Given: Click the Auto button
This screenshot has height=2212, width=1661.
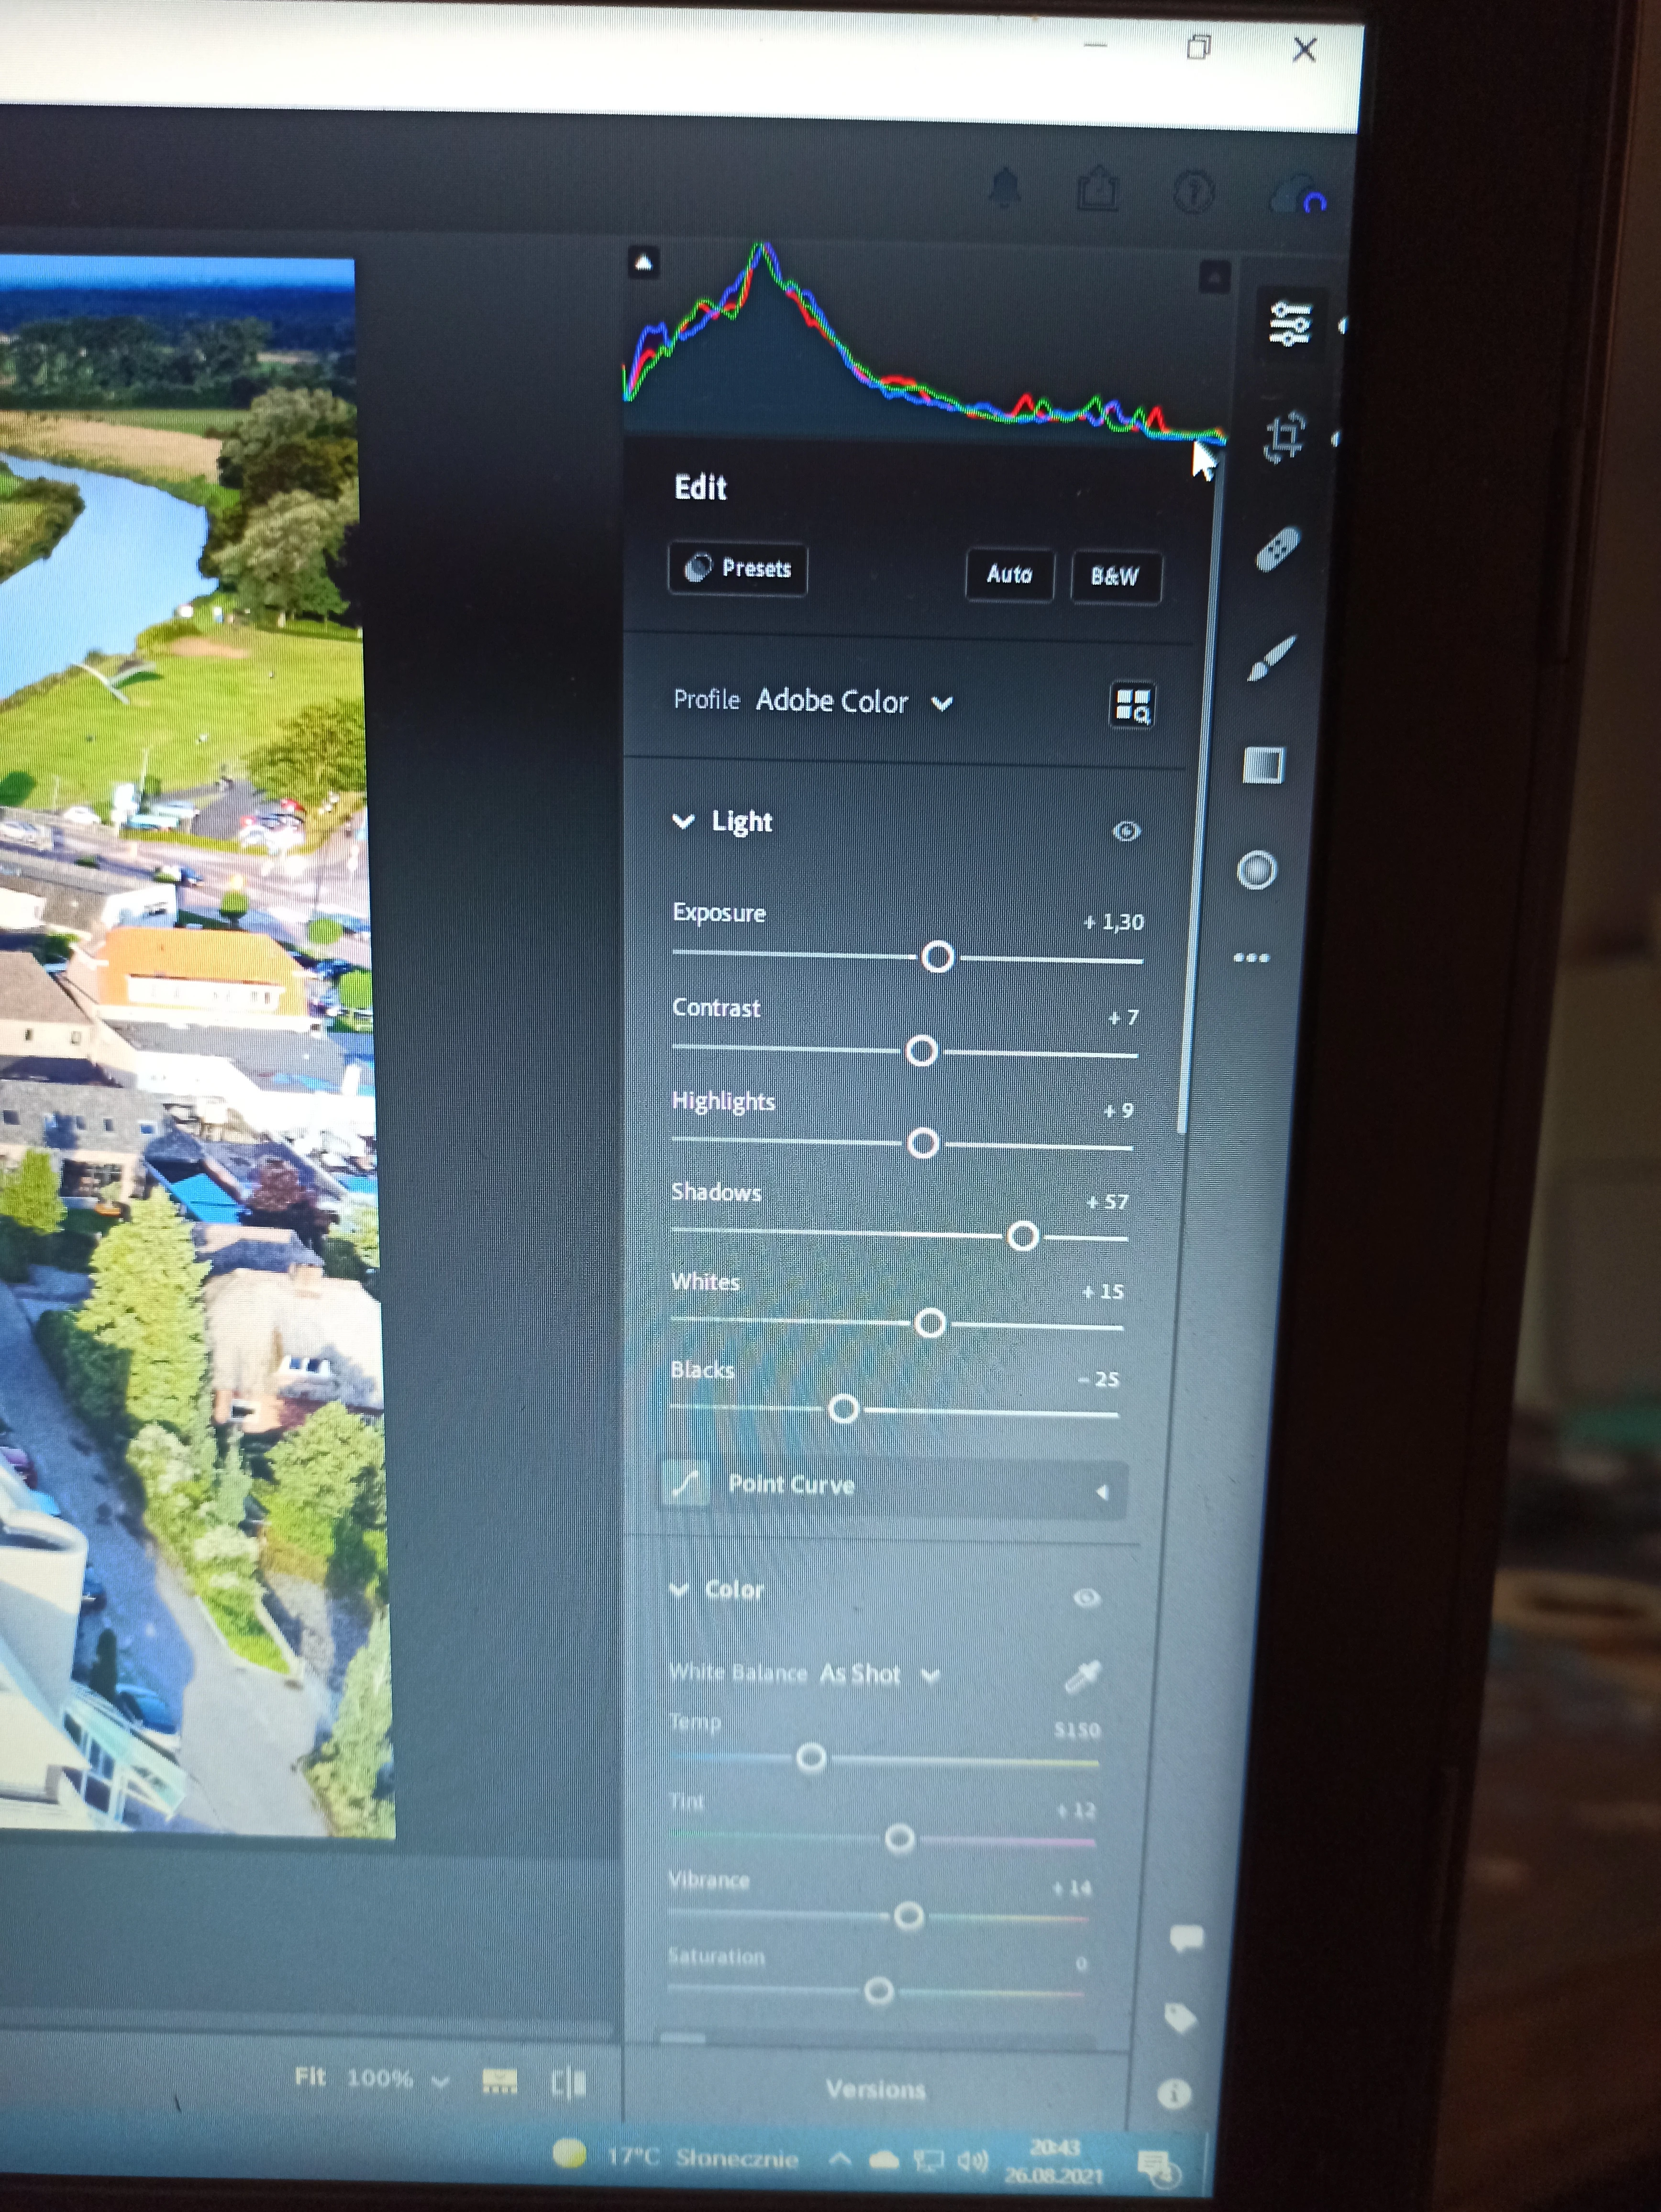Looking at the screenshot, I should [1009, 575].
